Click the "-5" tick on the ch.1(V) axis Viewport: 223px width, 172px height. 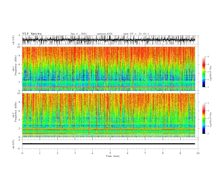click(x=19, y=44)
